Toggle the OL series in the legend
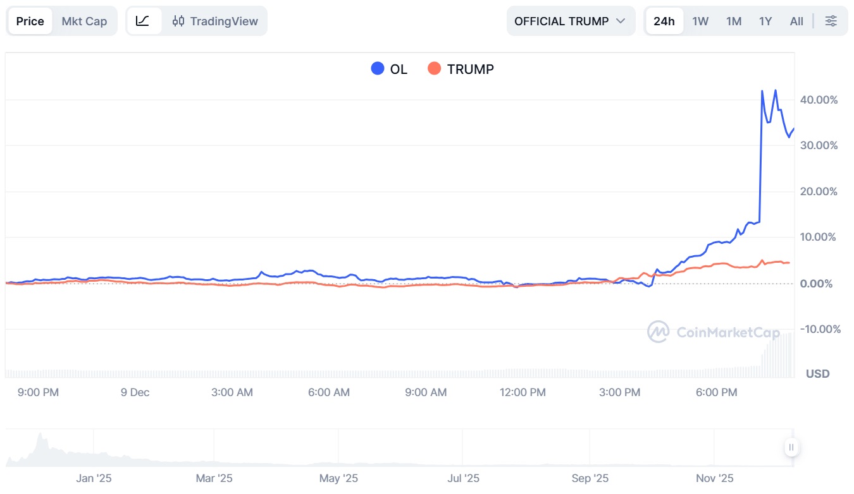854x494 pixels. tap(389, 68)
